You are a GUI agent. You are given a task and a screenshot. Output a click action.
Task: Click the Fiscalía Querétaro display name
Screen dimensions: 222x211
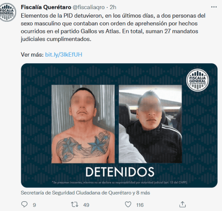pos(46,7)
